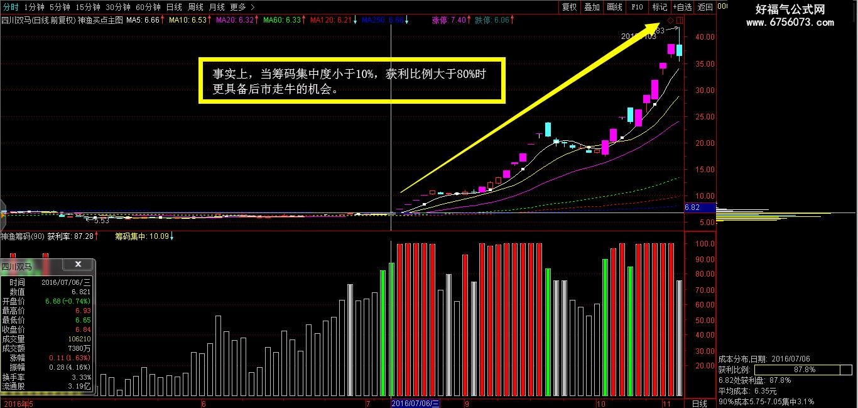This screenshot has height=408, width=858.
Task: Click the blue 6.82 price marker
Action: pos(700,207)
